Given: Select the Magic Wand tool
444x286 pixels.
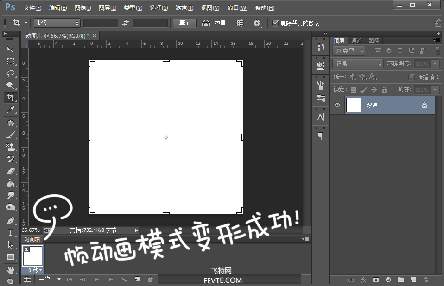Looking at the screenshot, I should [x=11, y=85].
